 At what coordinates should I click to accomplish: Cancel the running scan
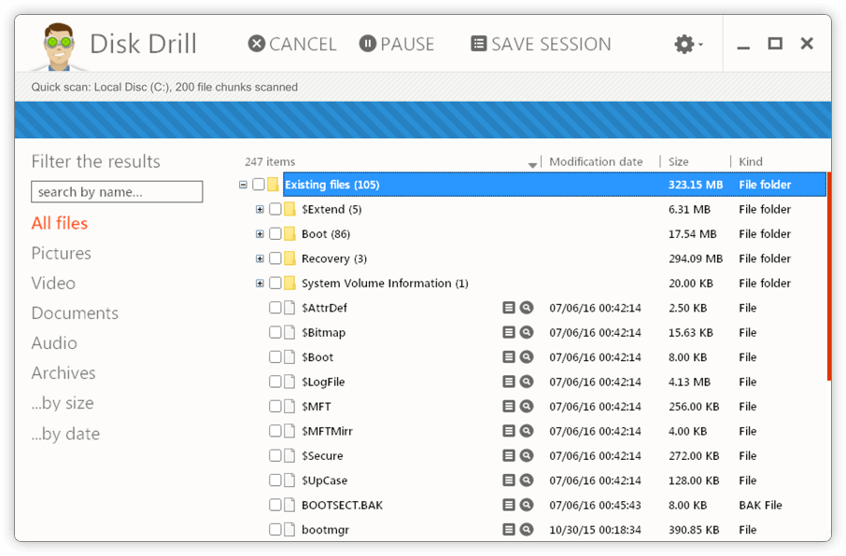pyautogui.click(x=291, y=44)
